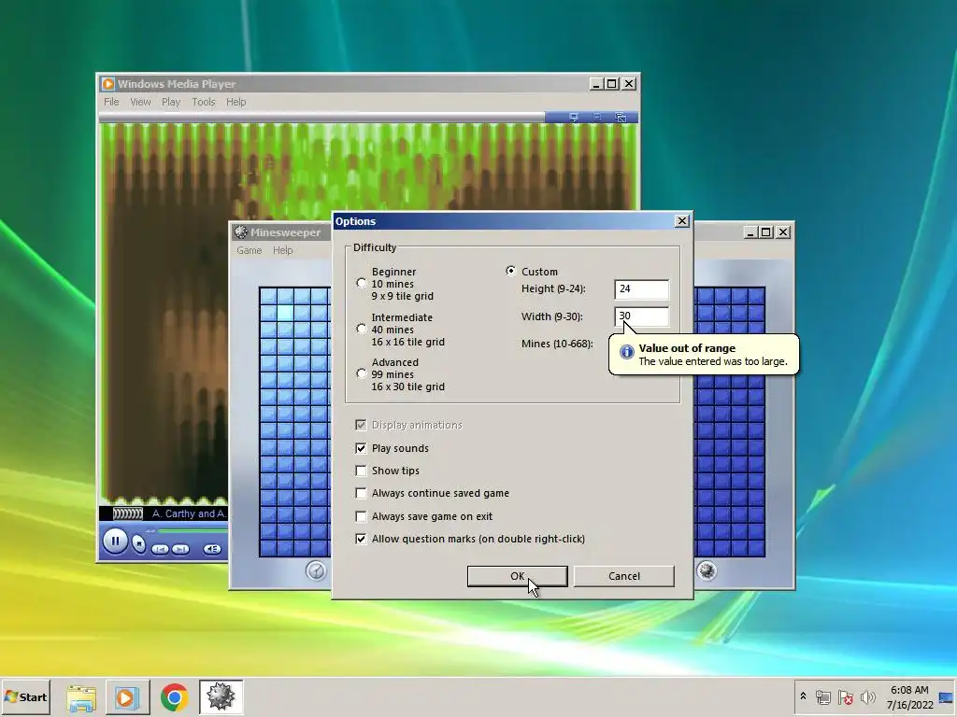Open View menu in Windows Media Player

[140, 102]
